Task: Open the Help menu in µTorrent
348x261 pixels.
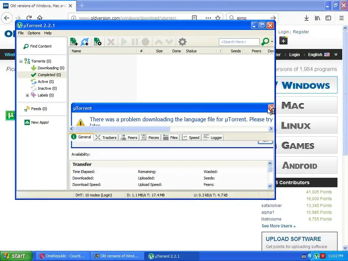Action: [48, 33]
